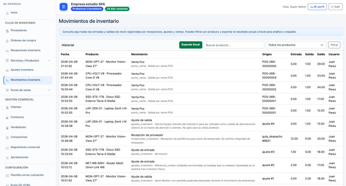Open Contactos from the sidebar
The height and width of the screenshot is (186, 346).
pyautogui.click(x=17, y=117)
